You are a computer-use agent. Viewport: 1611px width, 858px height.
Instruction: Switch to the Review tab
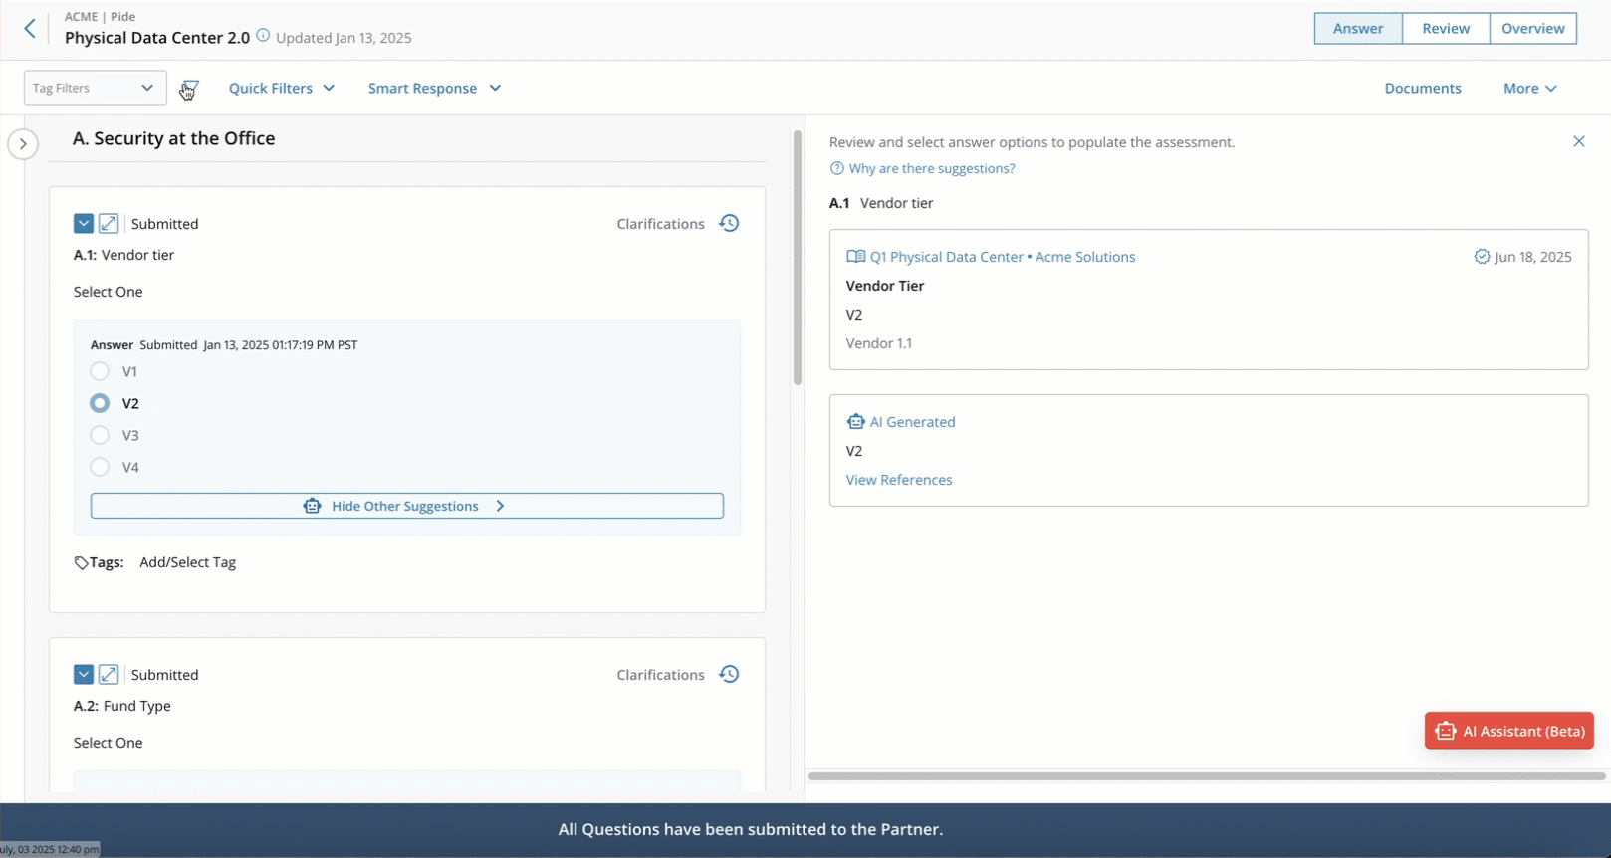1445,28
